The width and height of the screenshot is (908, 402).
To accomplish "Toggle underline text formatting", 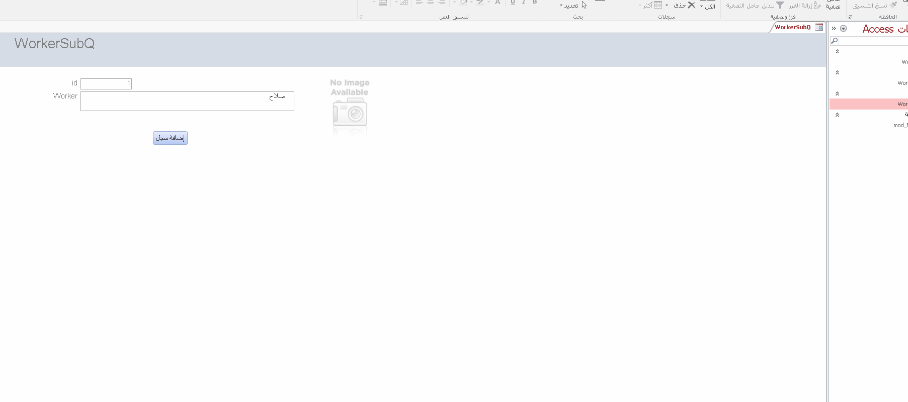I will pos(513,3).
